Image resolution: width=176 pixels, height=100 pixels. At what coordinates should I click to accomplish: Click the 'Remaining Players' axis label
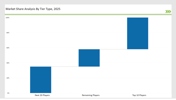pyautogui.click(x=91, y=95)
